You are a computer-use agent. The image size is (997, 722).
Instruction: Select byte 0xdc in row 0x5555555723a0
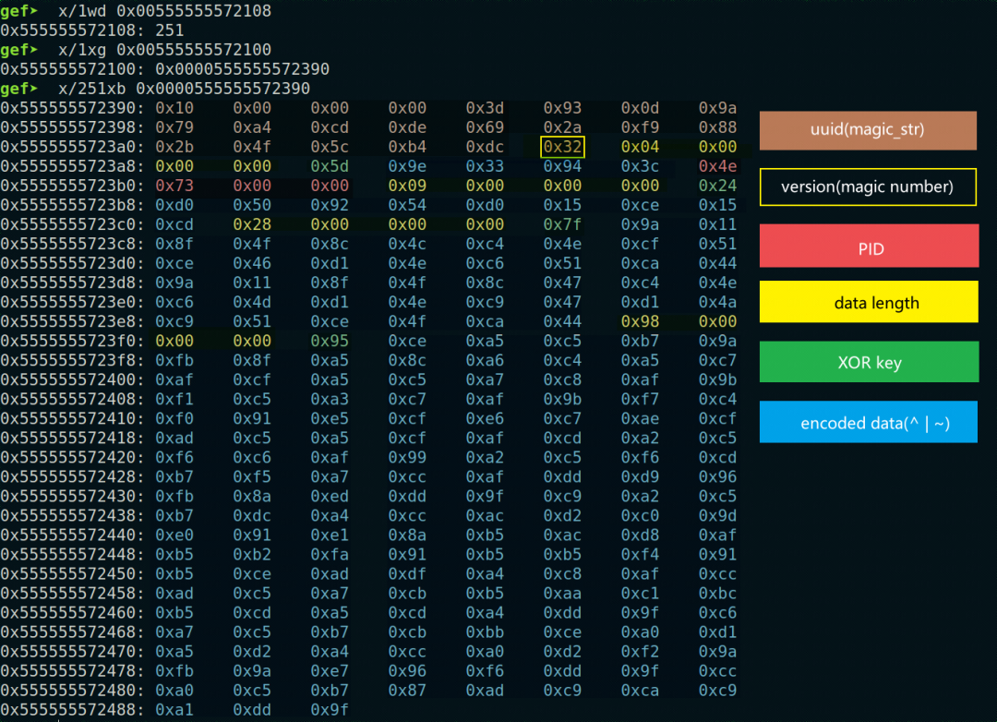tap(485, 147)
